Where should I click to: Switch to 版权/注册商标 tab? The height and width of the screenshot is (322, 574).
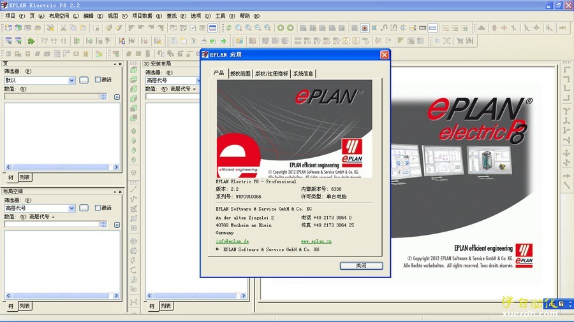(272, 74)
